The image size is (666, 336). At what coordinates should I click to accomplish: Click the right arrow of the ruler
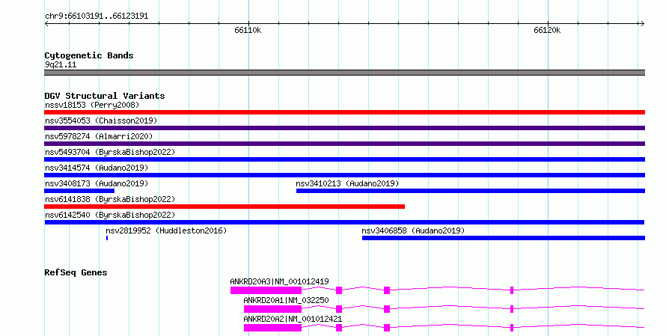coord(642,24)
